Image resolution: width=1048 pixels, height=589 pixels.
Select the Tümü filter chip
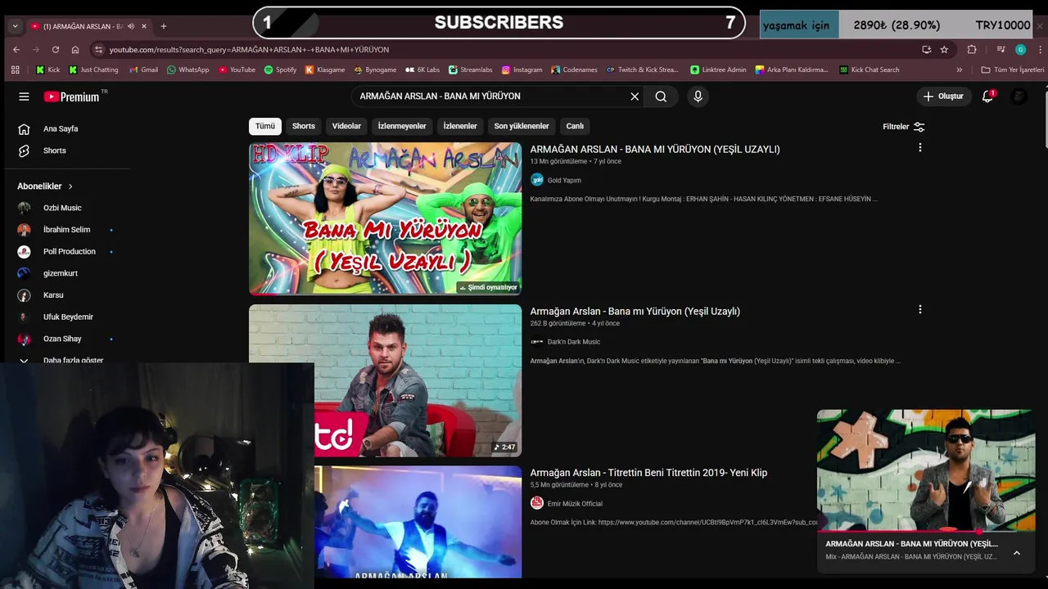click(265, 126)
